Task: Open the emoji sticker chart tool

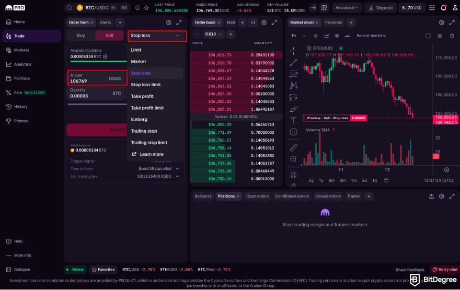Action: point(293,132)
